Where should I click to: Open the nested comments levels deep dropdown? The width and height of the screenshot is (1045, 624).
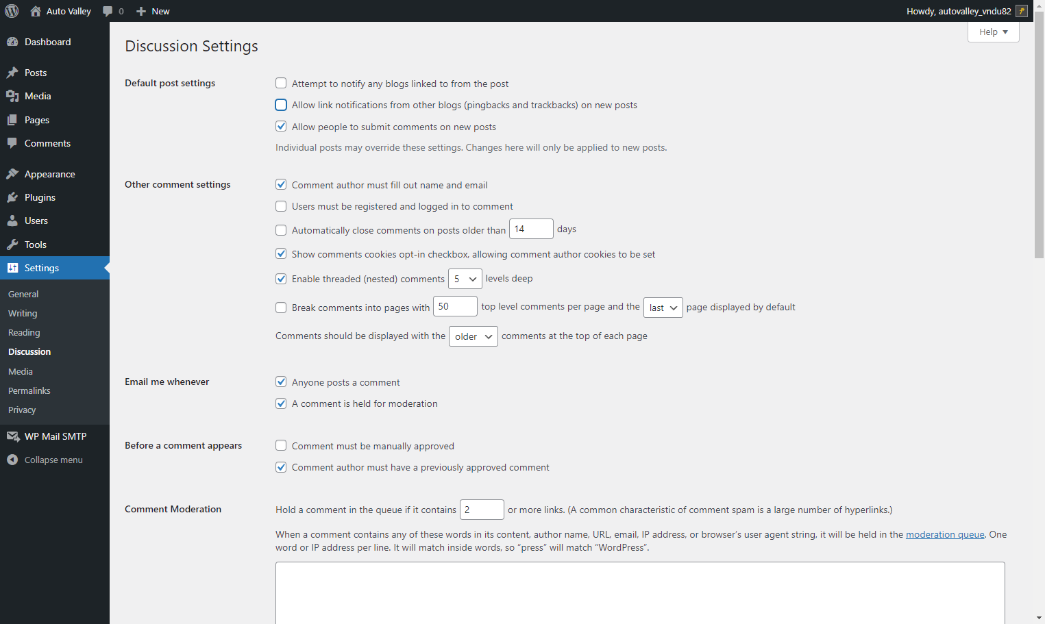[465, 279]
